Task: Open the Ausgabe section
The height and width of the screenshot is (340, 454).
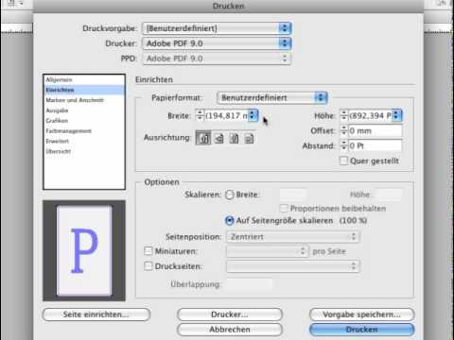Action: click(84, 110)
